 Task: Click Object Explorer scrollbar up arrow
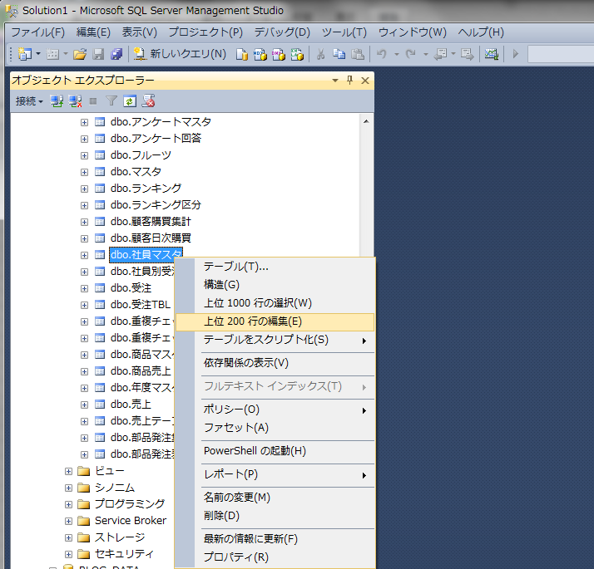click(x=366, y=121)
